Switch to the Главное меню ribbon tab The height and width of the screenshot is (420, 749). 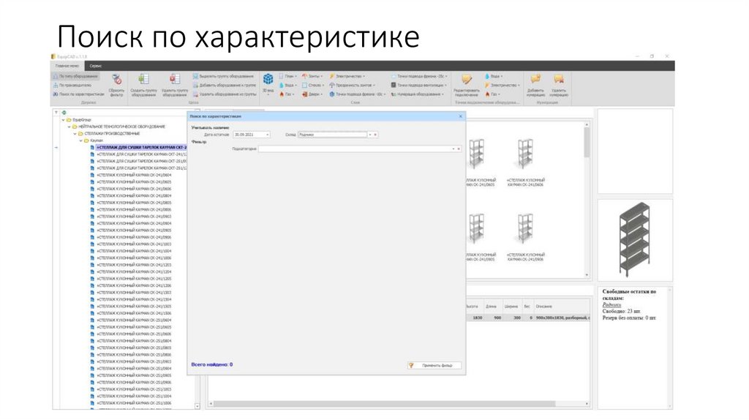67,66
